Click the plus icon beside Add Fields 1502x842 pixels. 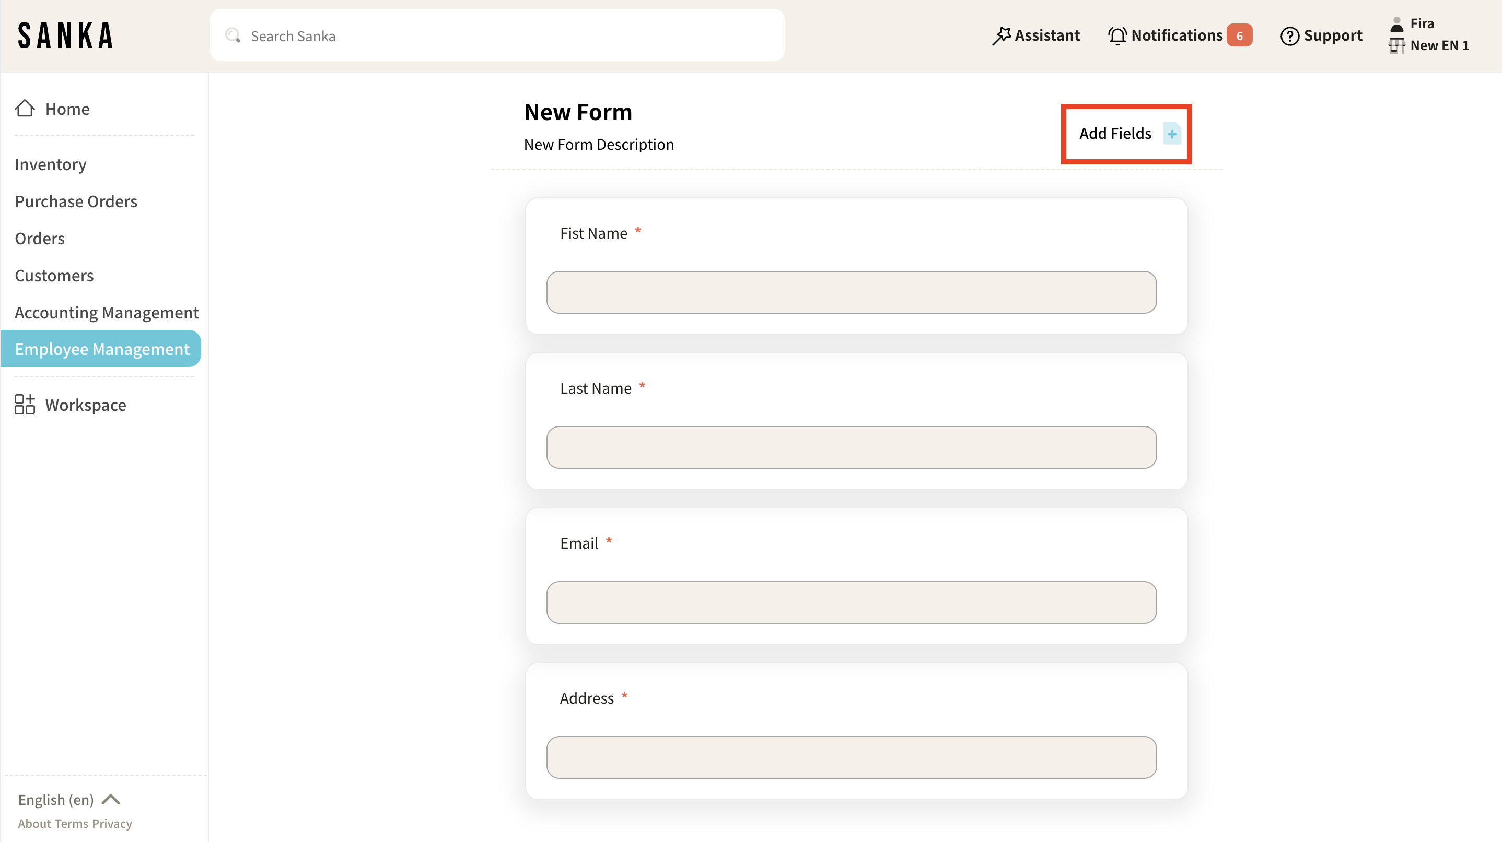(1171, 134)
